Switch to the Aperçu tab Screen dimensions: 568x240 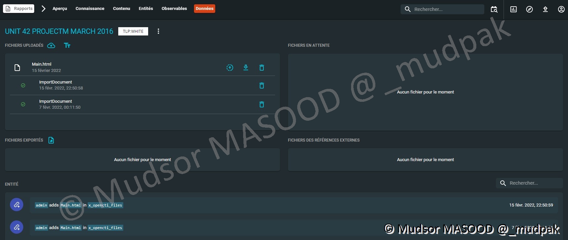point(60,9)
